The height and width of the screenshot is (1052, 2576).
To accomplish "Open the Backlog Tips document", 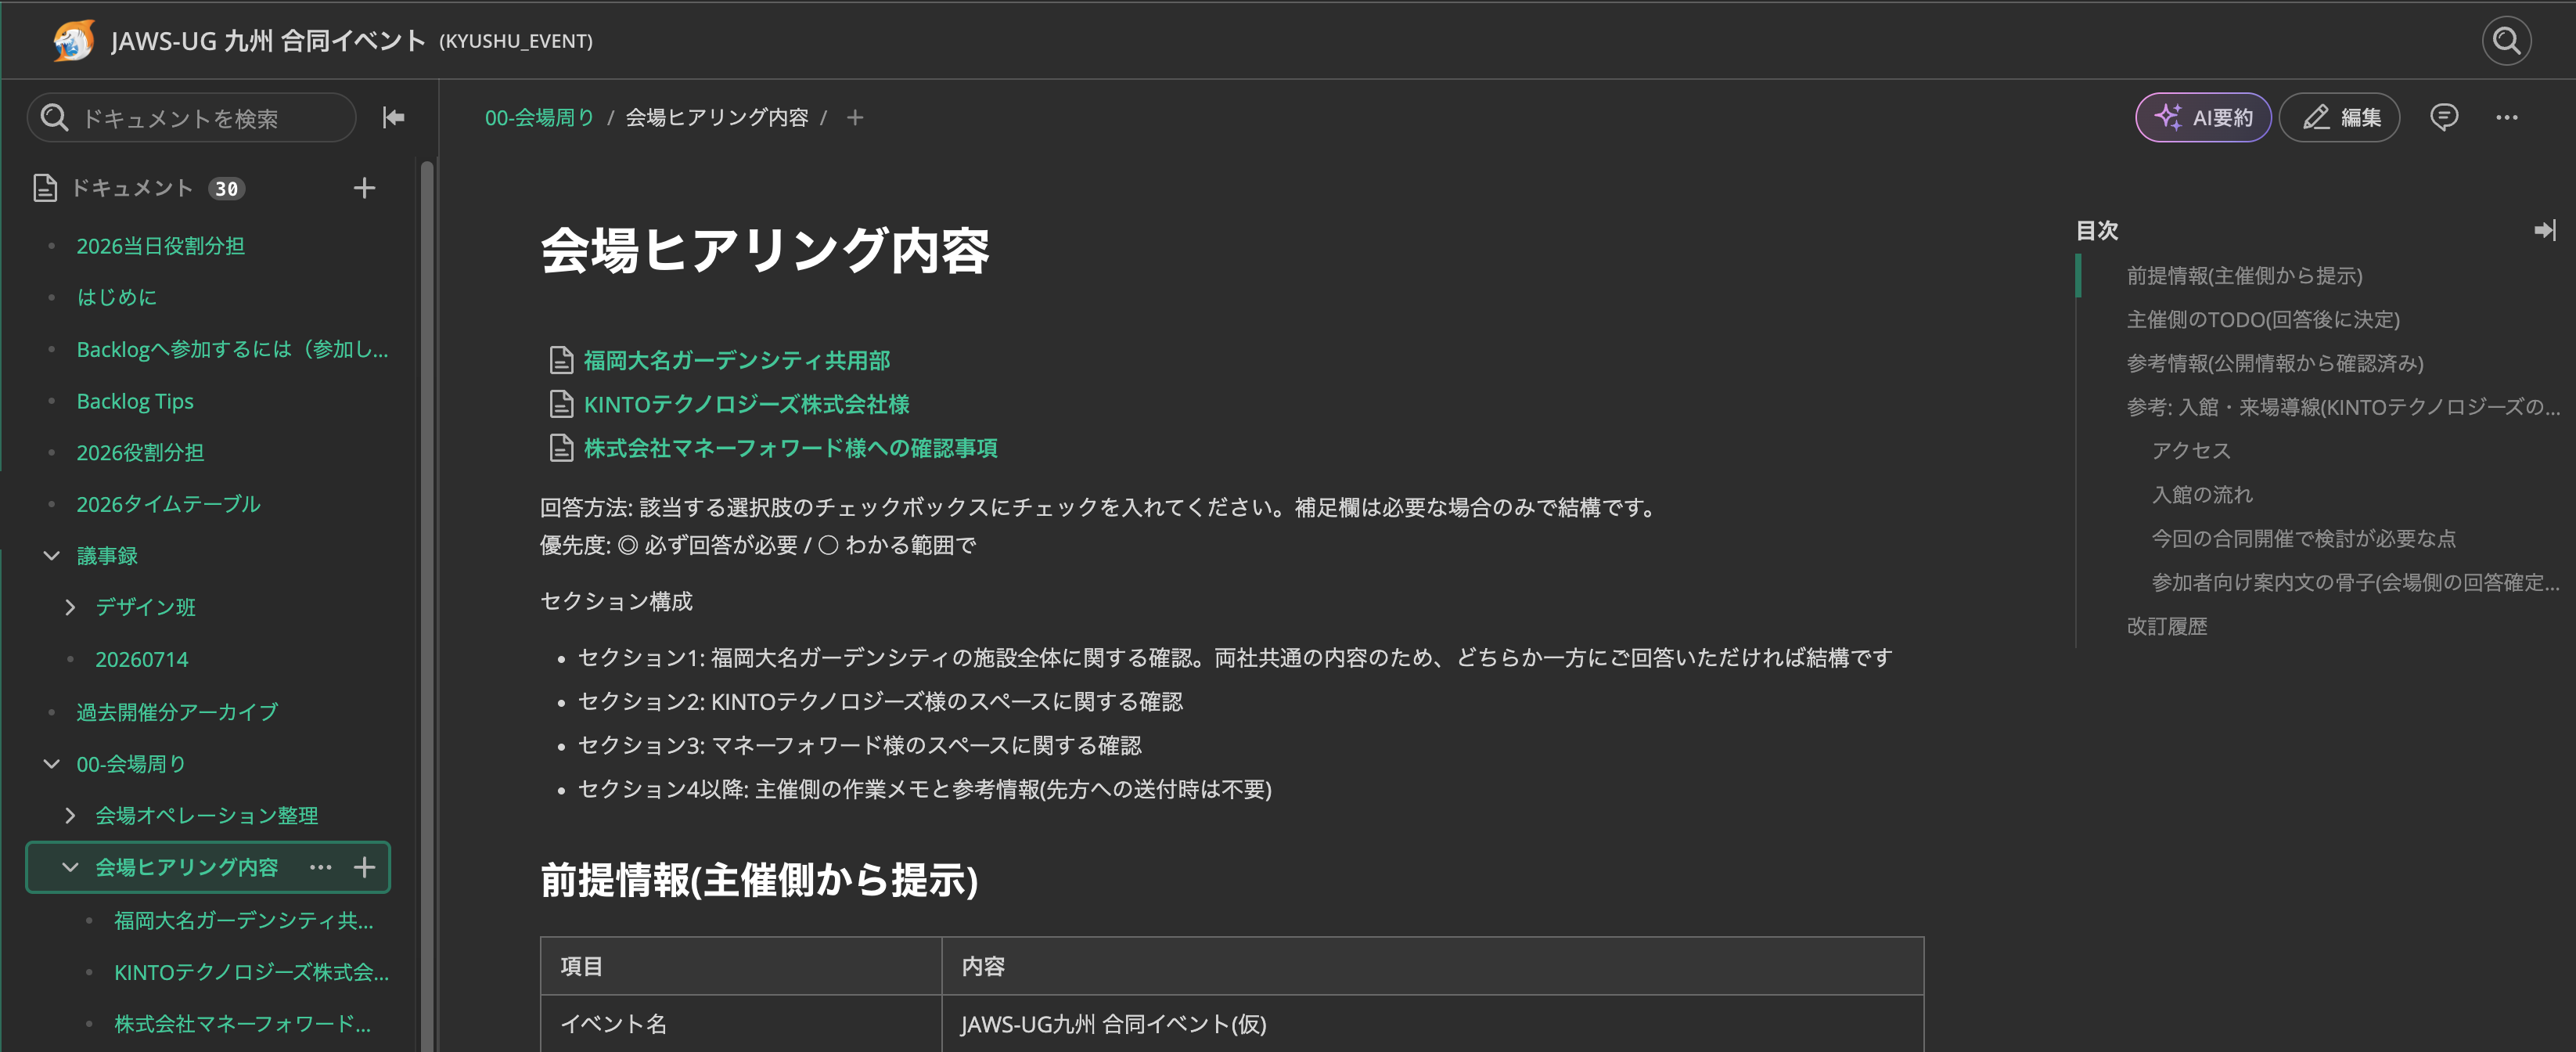I will point(135,401).
